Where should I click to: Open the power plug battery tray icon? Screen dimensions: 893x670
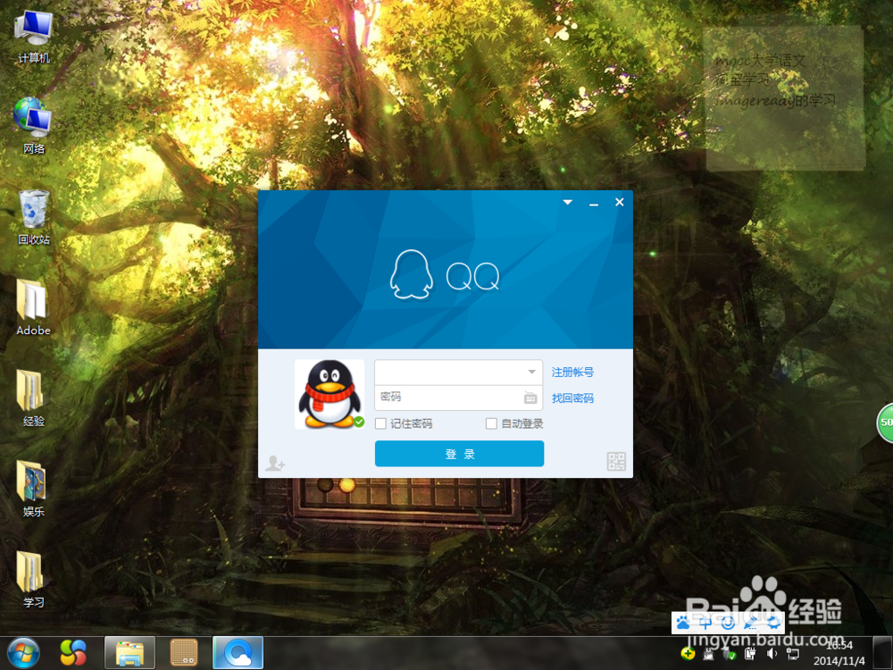[x=751, y=654]
